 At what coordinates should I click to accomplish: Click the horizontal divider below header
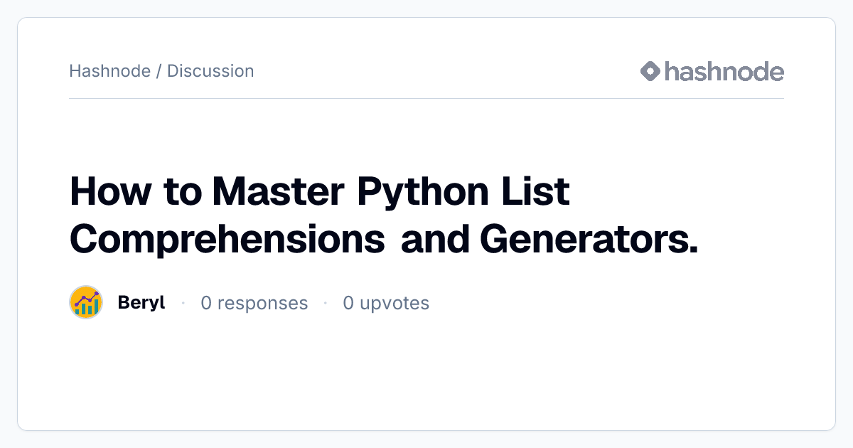pyautogui.click(x=426, y=98)
